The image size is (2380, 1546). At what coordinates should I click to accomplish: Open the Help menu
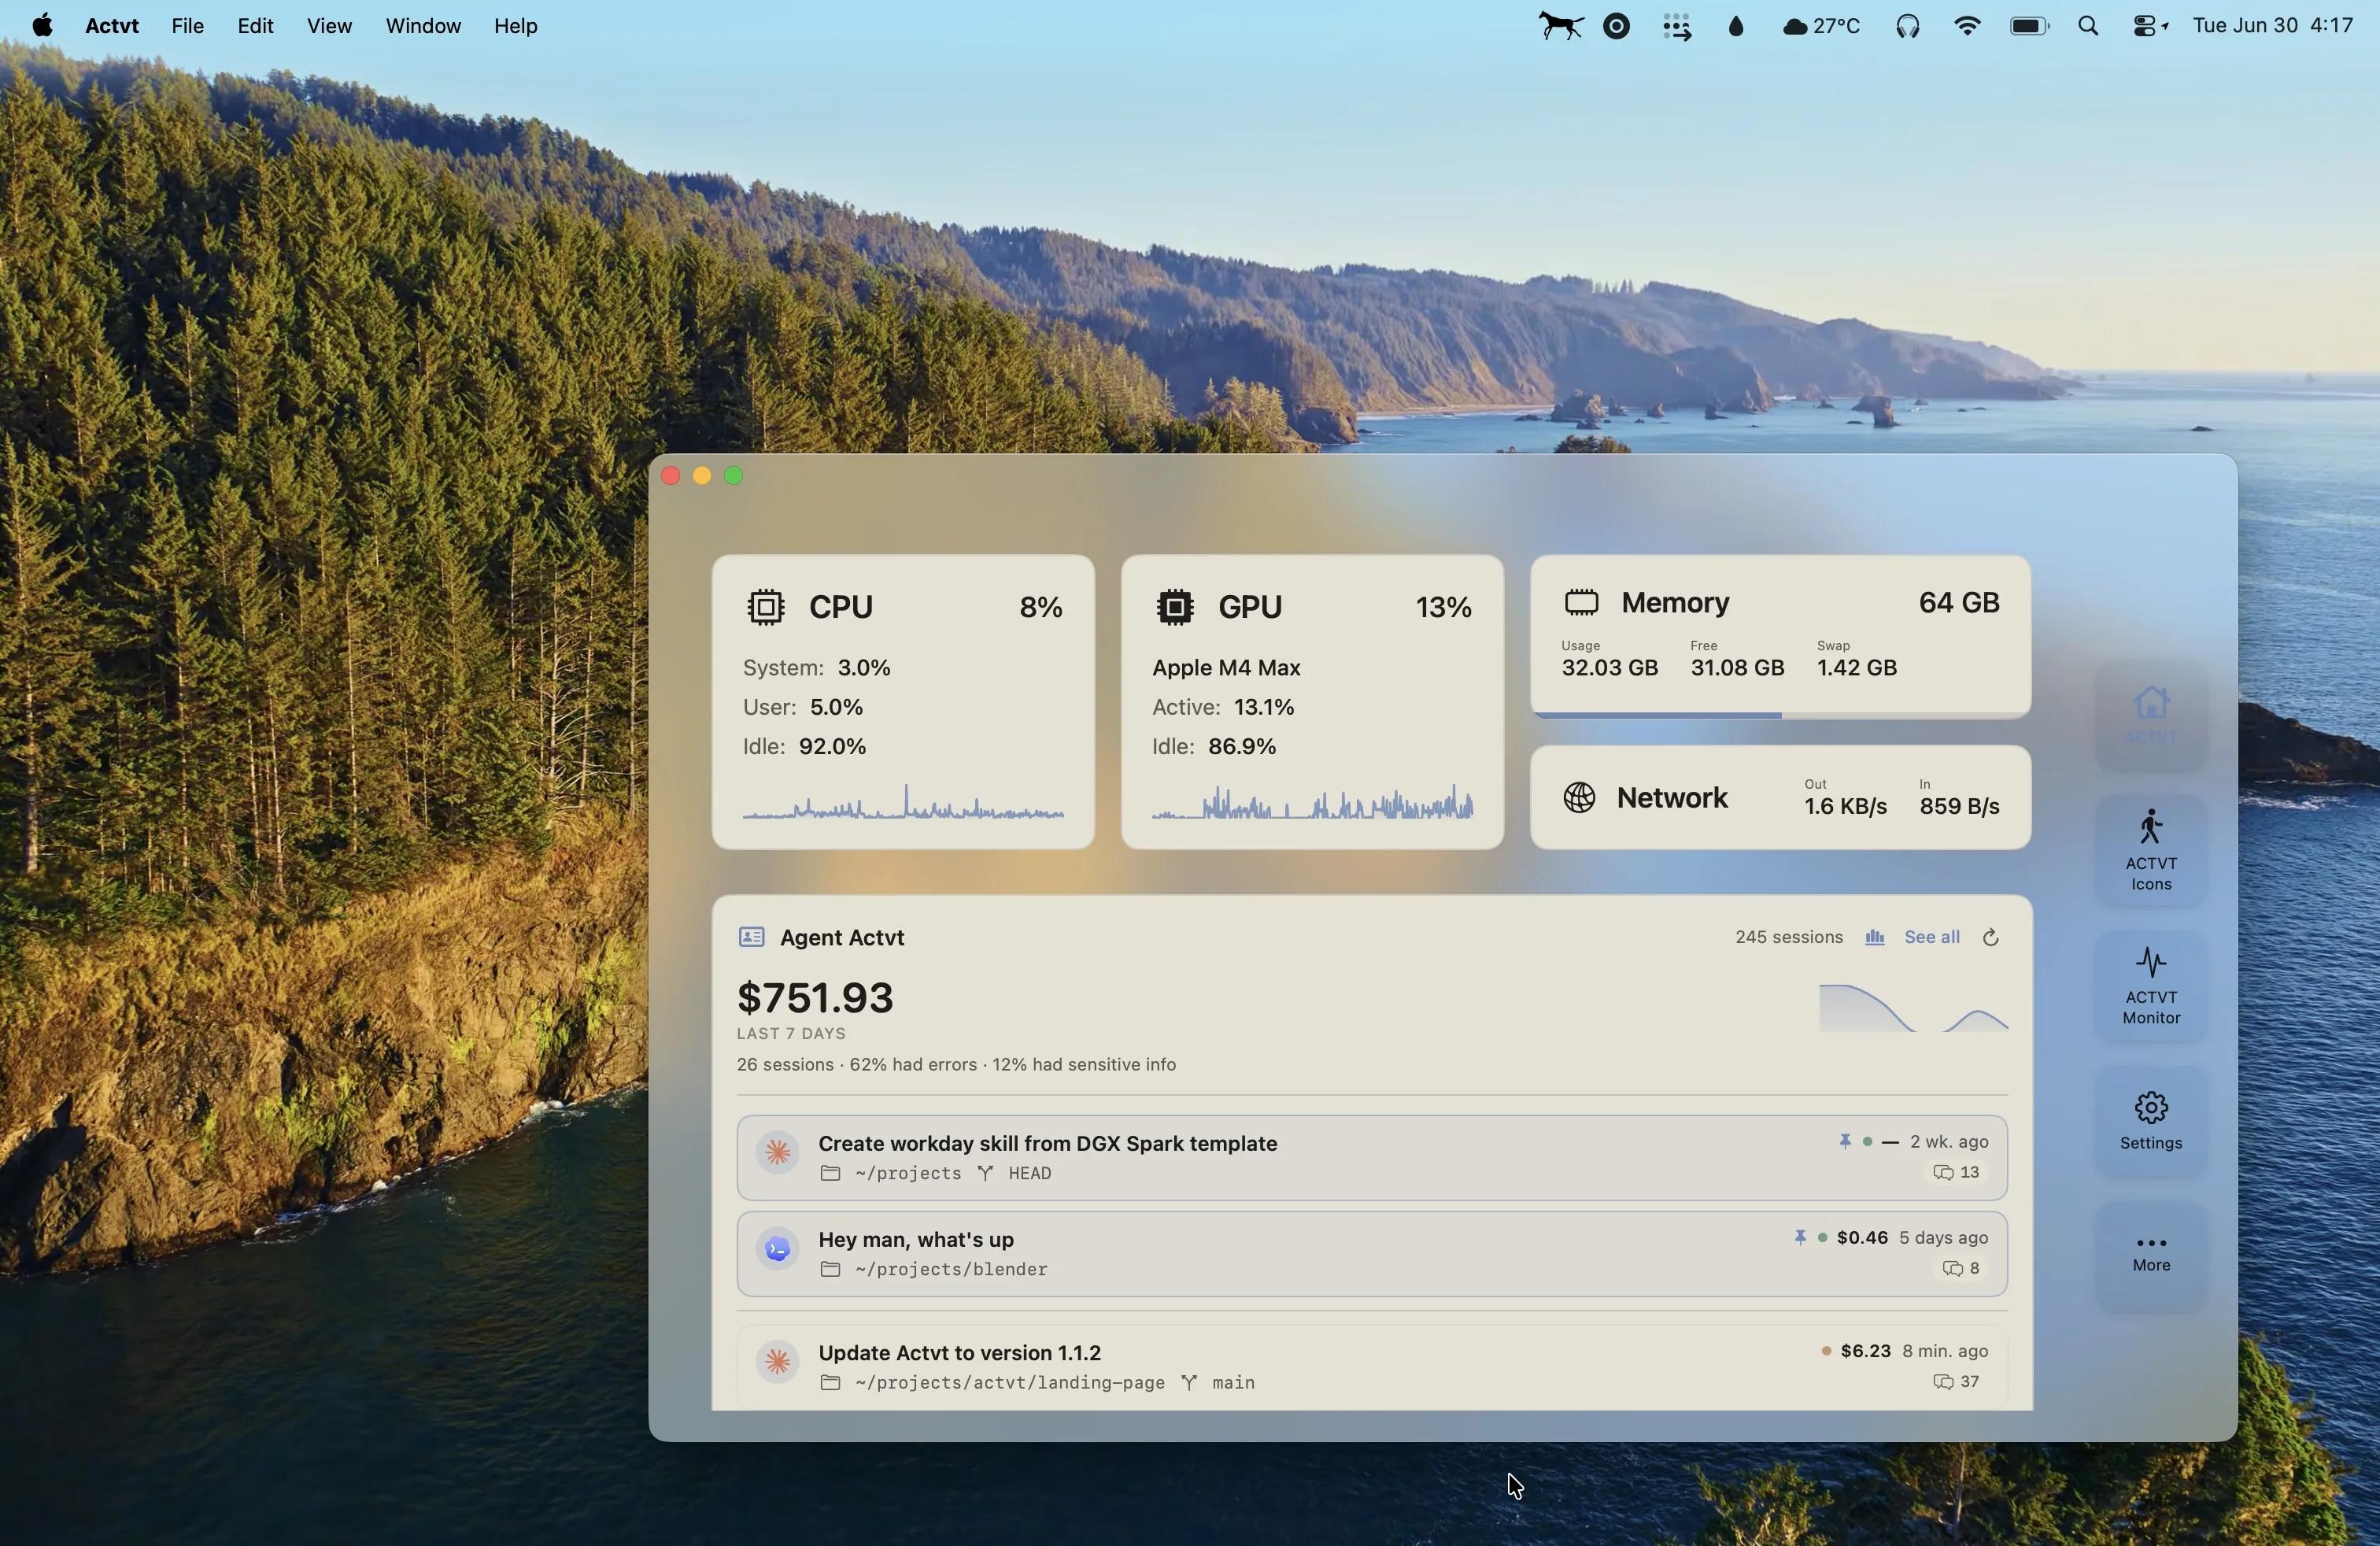[x=515, y=26]
